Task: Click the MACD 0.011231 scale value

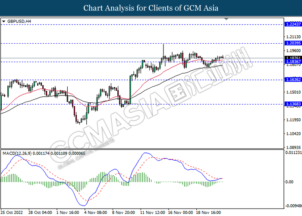Action: pyautogui.click(x=293, y=152)
